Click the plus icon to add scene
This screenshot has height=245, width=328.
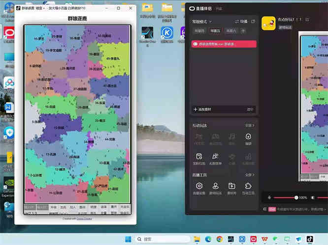click(243, 31)
